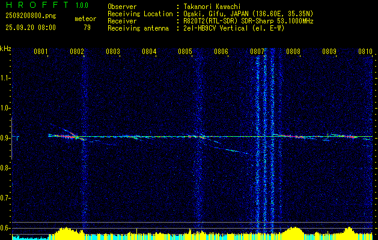Click the meteor count label

(85, 19)
